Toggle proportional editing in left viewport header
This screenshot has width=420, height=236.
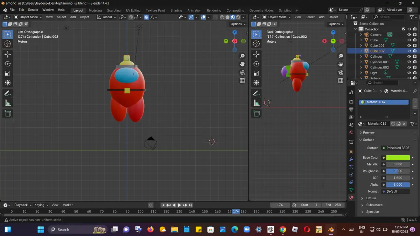pyautogui.click(x=146, y=17)
